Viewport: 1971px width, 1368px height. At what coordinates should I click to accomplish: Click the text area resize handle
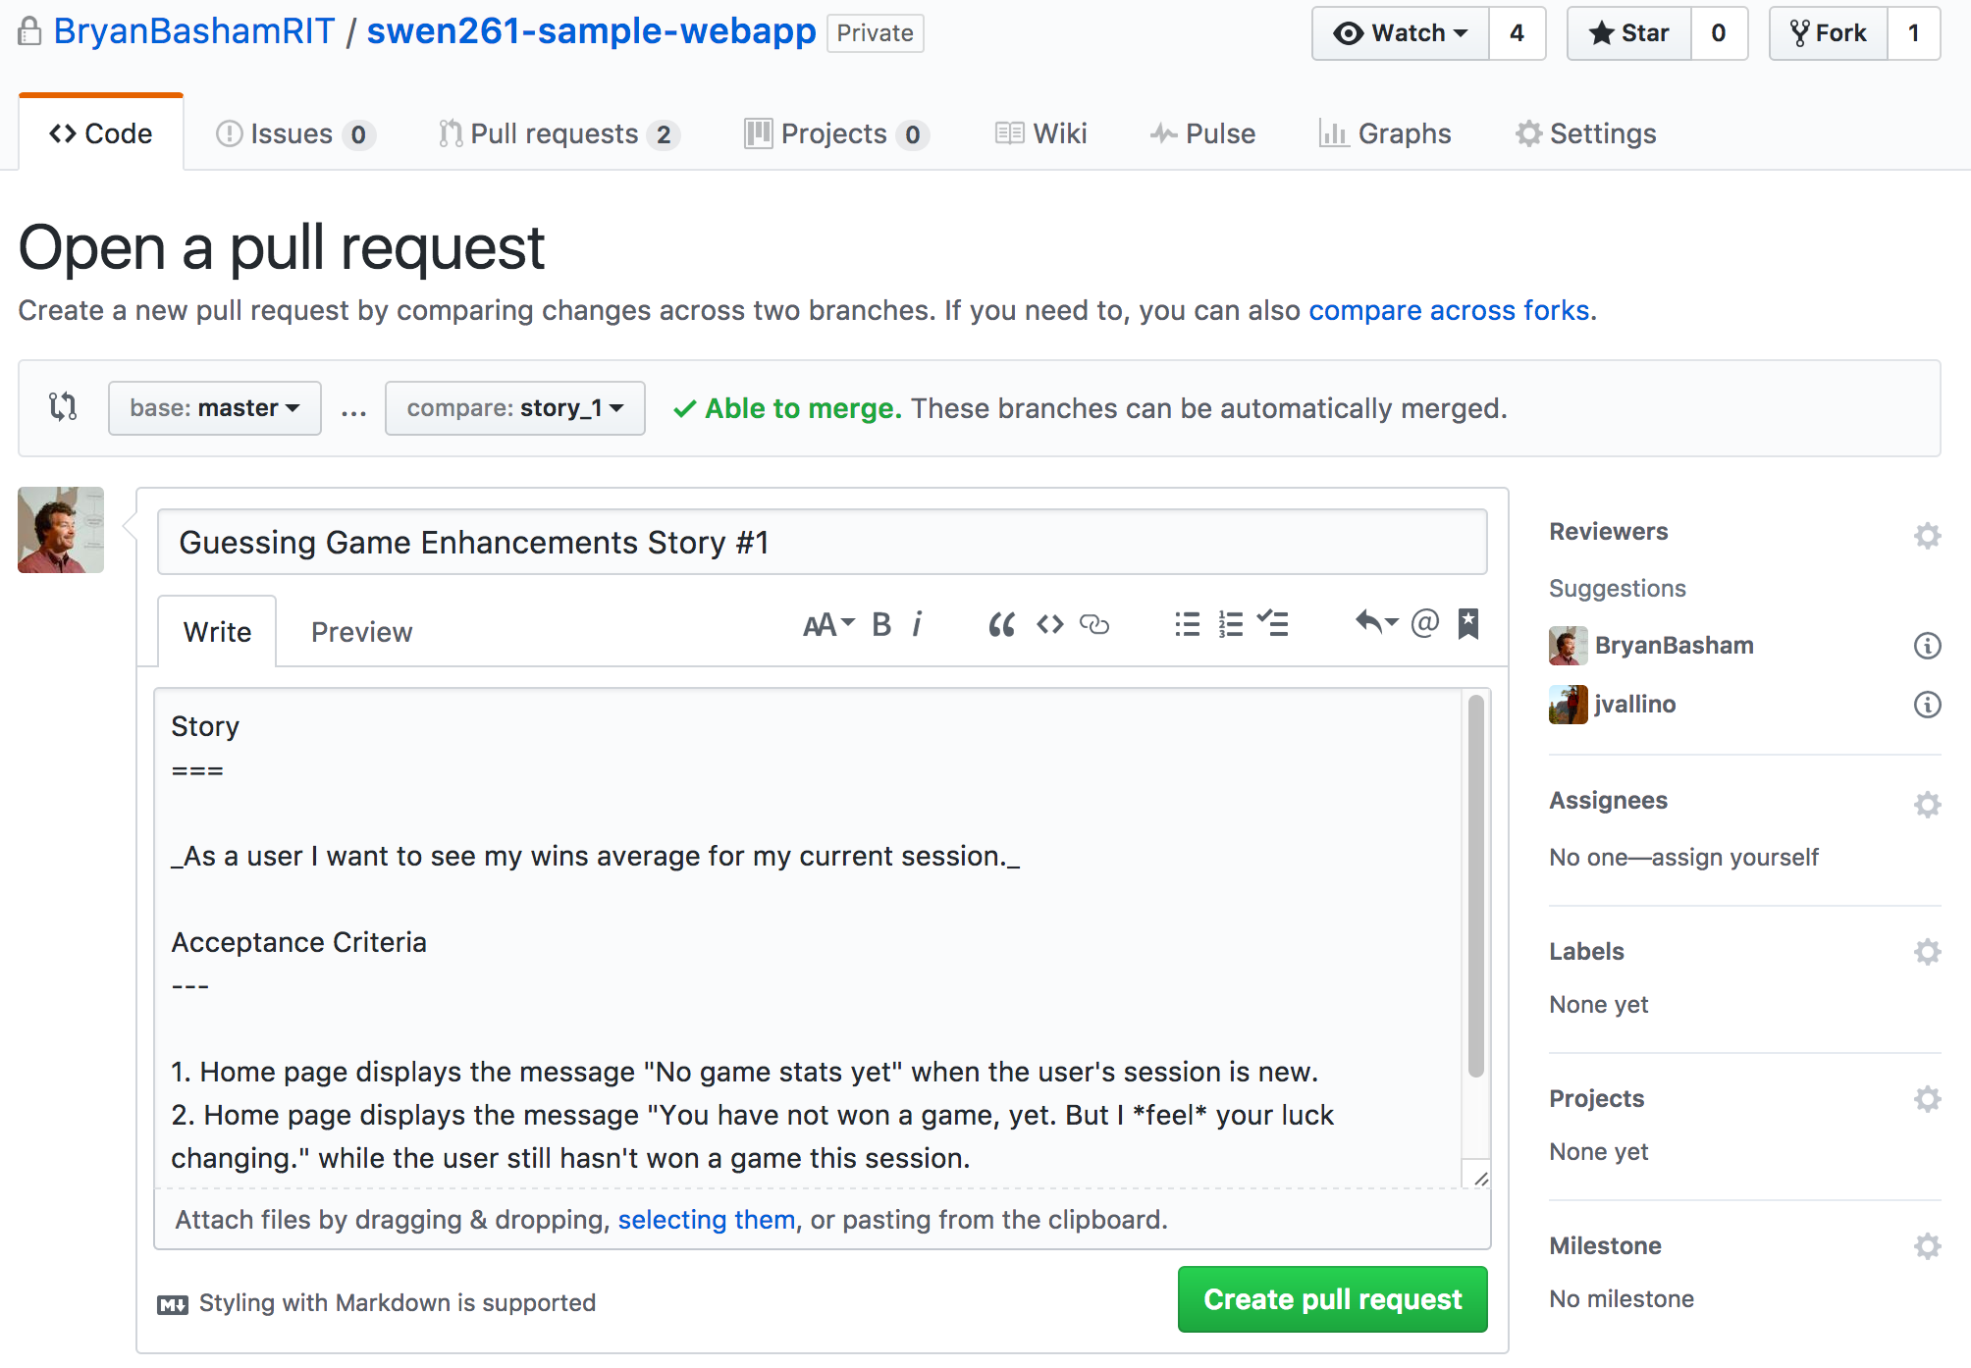pyautogui.click(x=1480, y=1178)
